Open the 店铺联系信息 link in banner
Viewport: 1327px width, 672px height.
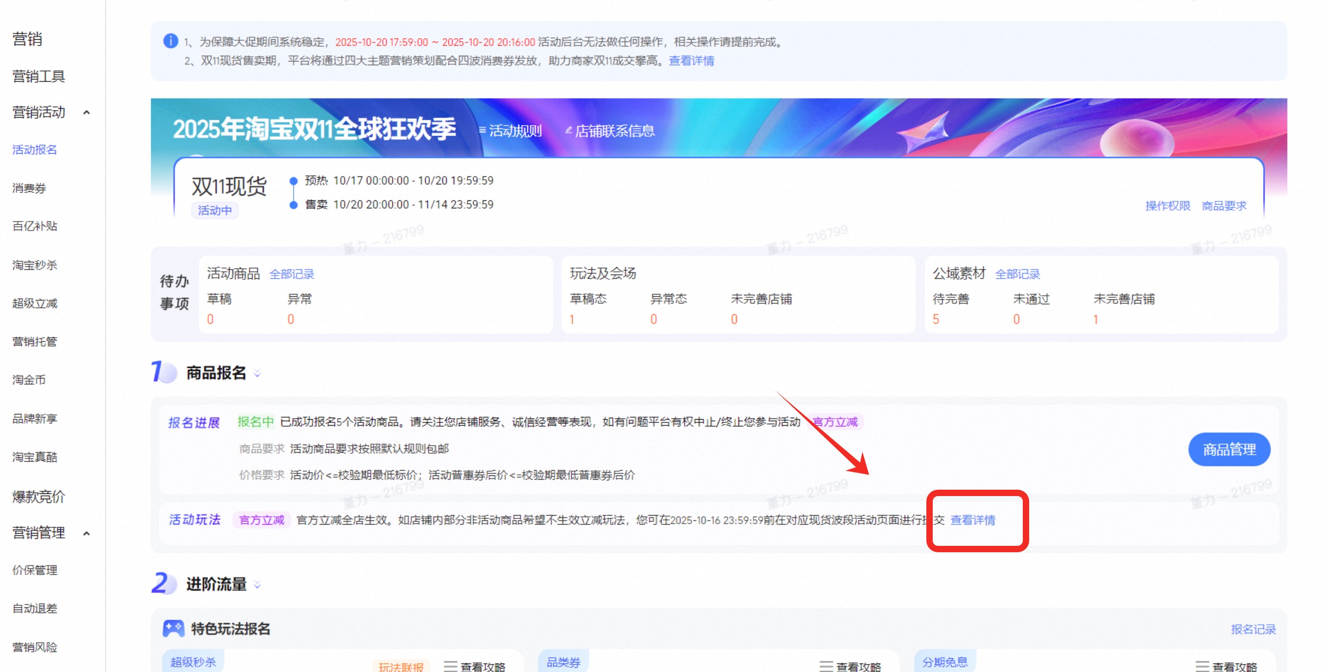pyautogui.click(x=615, y=130)
